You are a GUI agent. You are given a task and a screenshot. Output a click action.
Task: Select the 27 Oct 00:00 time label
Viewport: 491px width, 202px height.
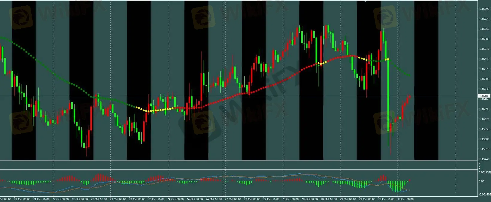coord(233,199)
